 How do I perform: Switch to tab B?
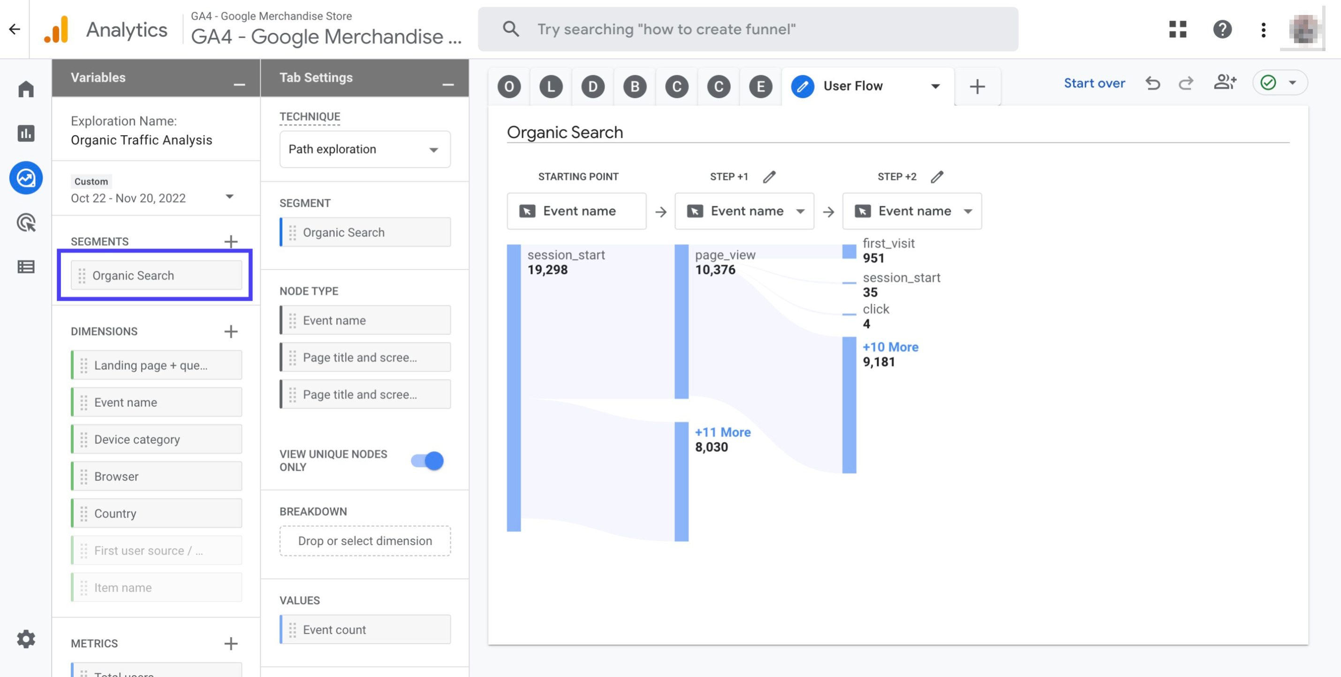[x=635, y=86]
